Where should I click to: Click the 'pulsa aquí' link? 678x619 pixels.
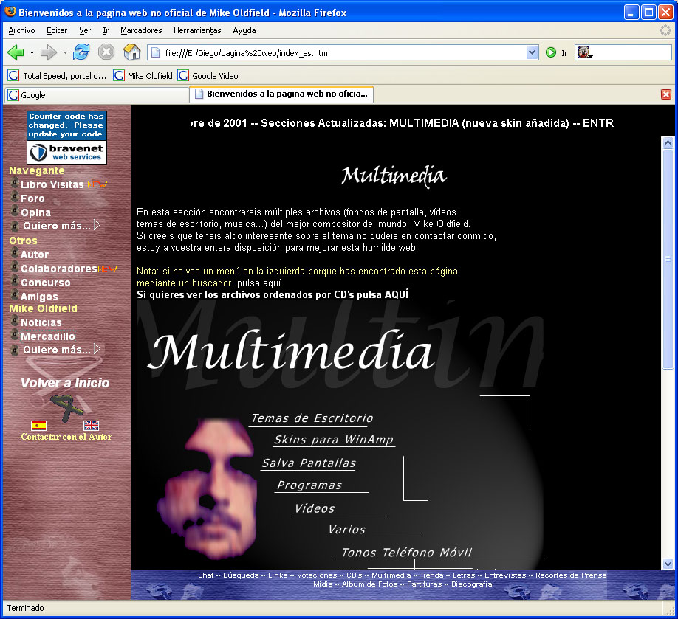pyautogui.click(x=259, y=283)
